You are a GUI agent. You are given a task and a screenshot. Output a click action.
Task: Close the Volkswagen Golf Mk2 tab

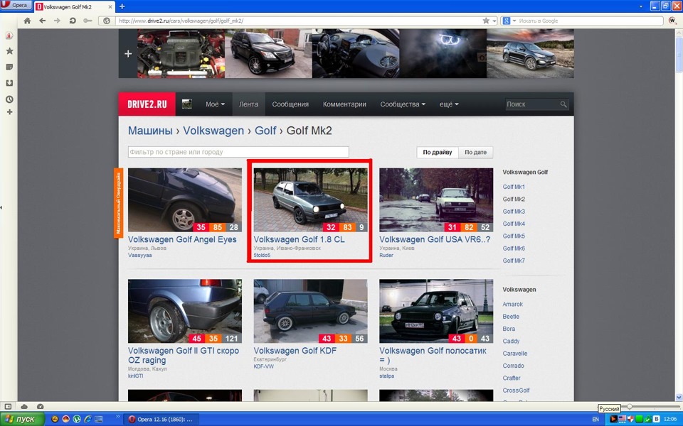tap(110, 7)
